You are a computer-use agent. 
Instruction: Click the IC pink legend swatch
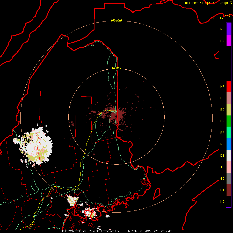229,167
